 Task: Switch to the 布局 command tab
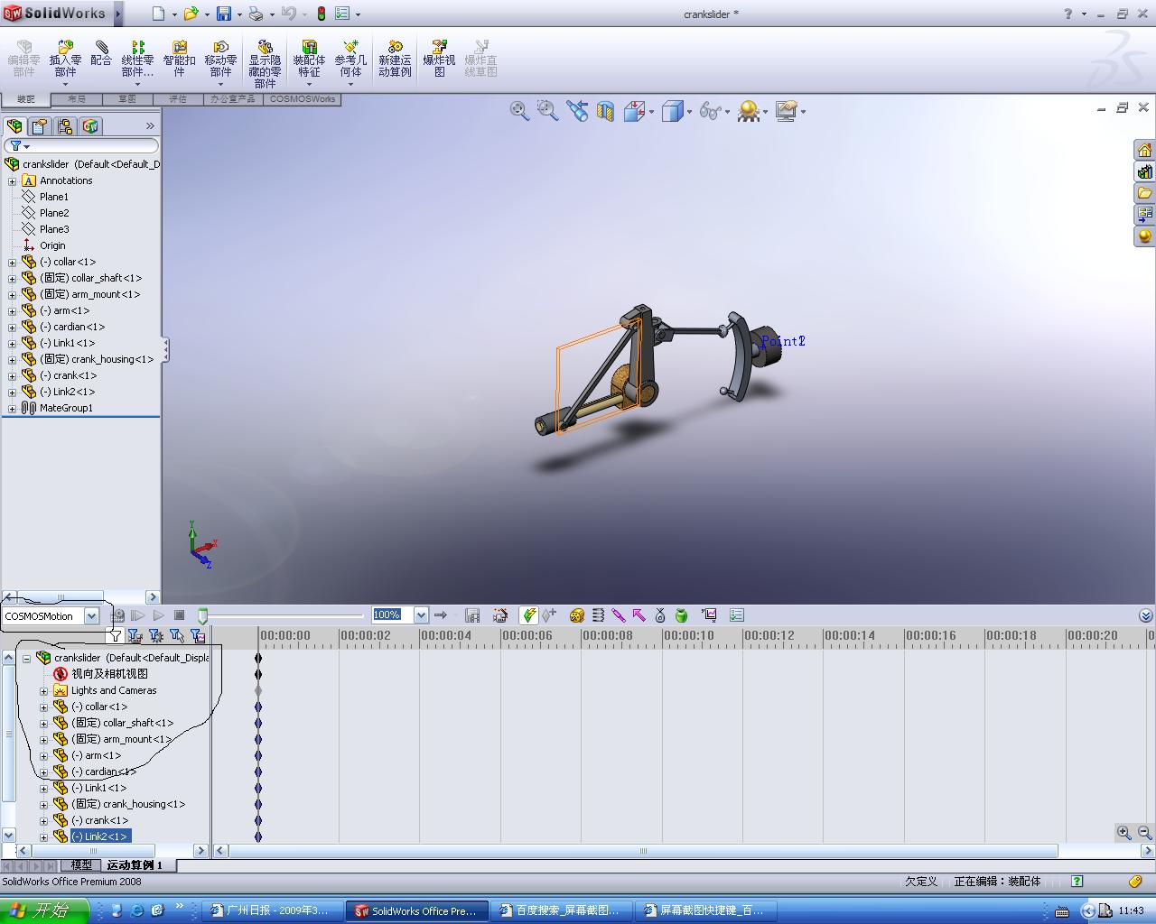click(x=76, y=99)
